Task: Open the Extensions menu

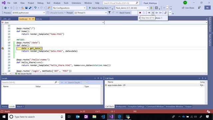Action: click(76, 3)
